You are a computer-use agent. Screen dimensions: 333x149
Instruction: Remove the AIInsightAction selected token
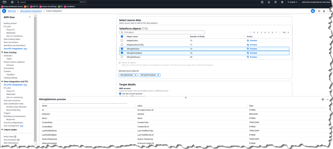(x=135, y=75)
